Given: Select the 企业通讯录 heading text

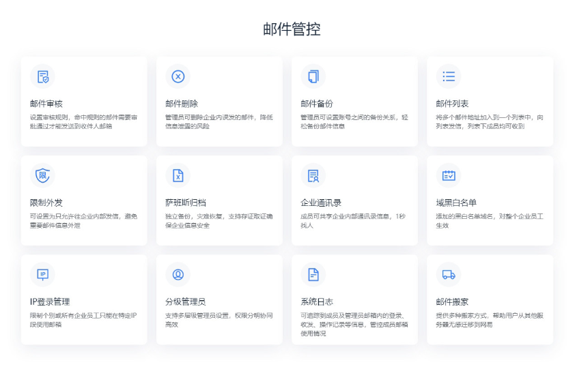Looking at the screenshot, I should click(x=321, y=203).
